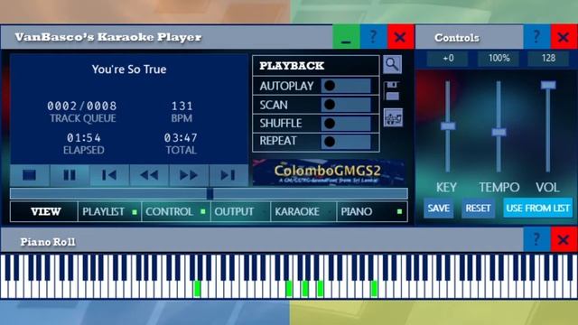Click the rightmost highlighted green piano key
The image size is (578, 325).
pyautogui.click(x=374, y=288)
